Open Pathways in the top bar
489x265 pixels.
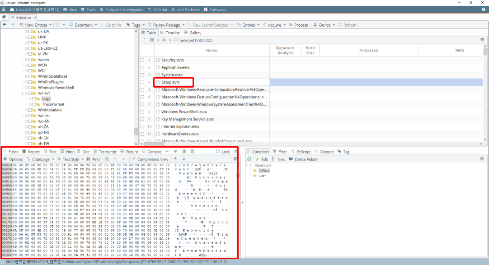pos(215,9)
